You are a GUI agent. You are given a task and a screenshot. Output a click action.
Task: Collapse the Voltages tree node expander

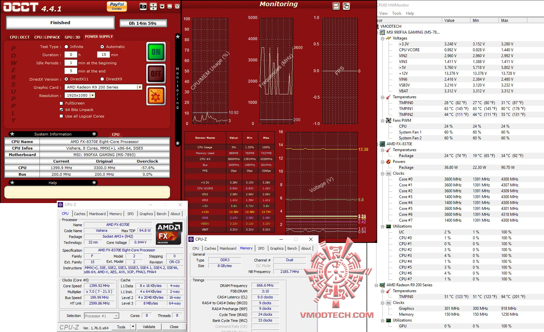[383, 38]
